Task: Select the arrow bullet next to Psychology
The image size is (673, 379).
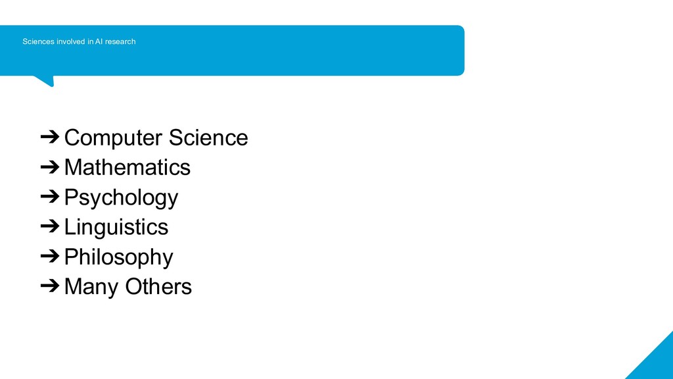Action: click(50, 197)
